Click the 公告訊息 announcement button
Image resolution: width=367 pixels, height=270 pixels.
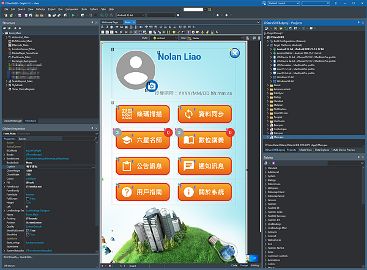pyautogui.click(x=143, y=166)
